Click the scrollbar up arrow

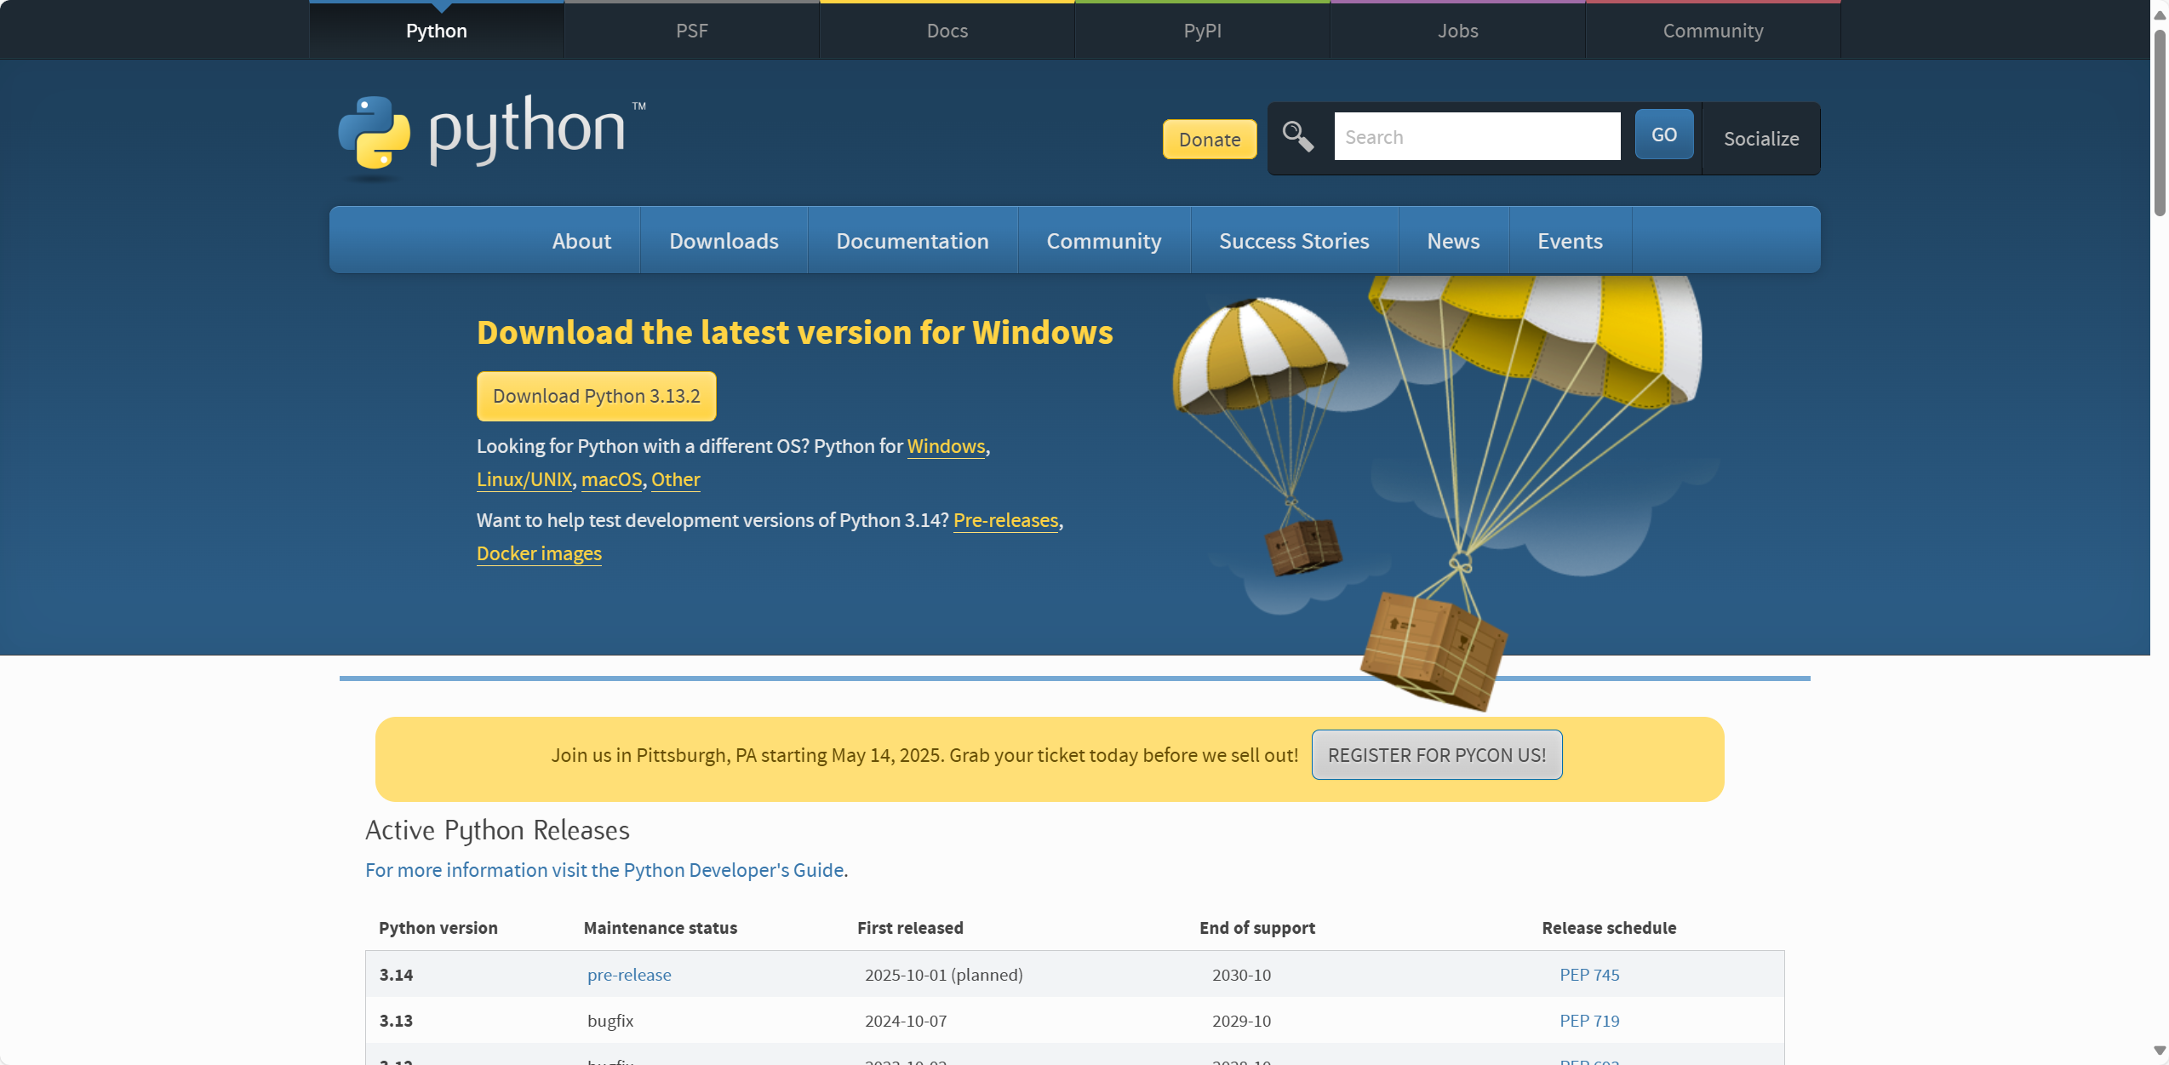(x=2159, y=14)
